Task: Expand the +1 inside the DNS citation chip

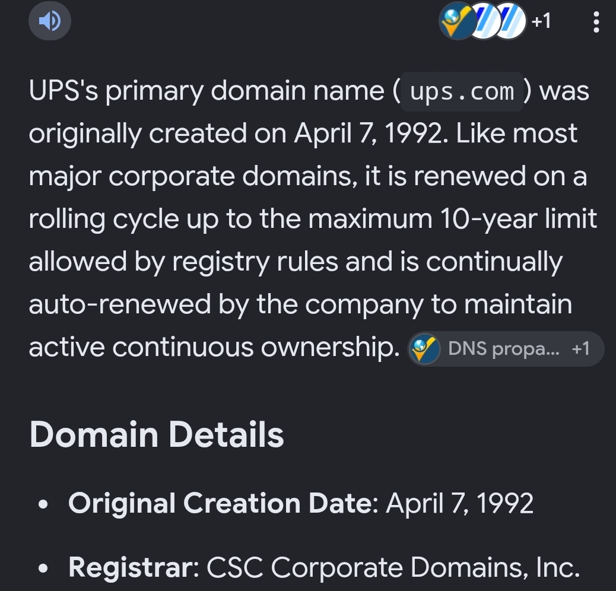Action: point(580,349)
